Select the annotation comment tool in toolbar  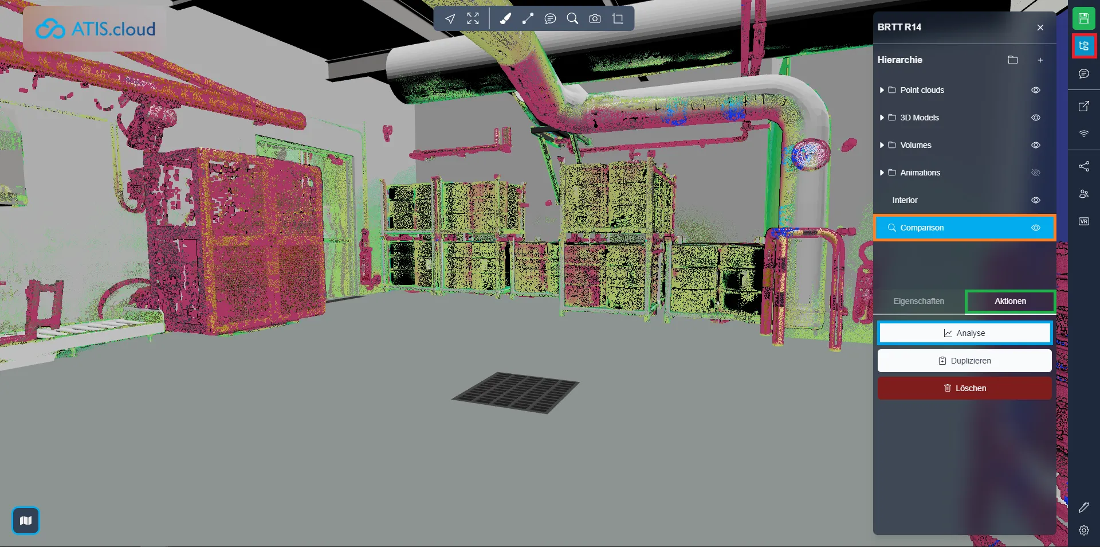550,19
